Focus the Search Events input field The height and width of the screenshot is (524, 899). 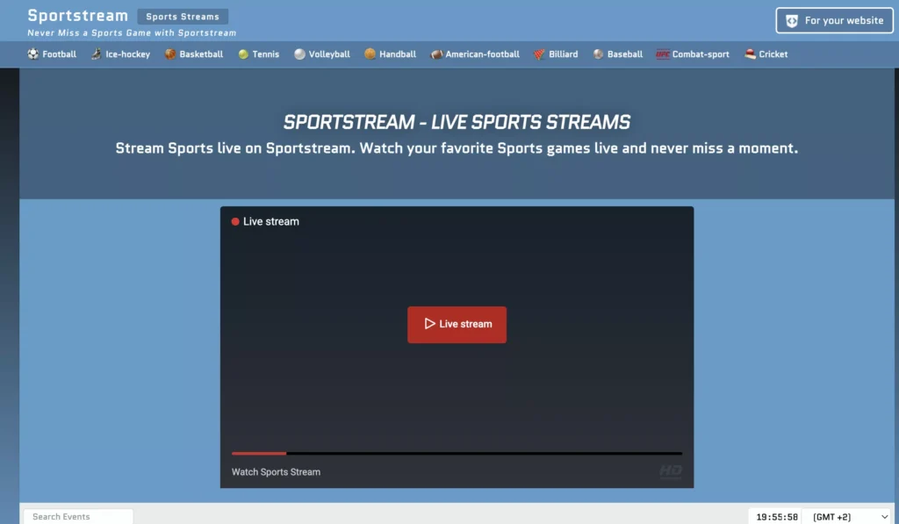(78, 517)
